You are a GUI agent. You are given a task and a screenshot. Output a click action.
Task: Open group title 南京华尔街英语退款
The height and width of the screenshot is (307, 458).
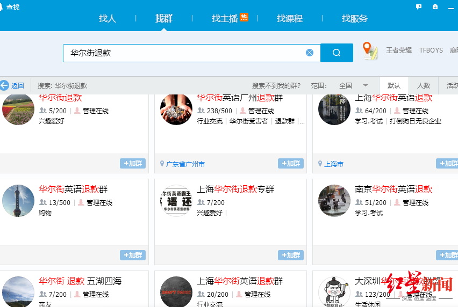pos(393,189)
